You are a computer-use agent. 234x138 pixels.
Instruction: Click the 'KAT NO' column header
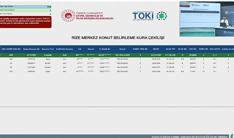(x=193, y=49)
